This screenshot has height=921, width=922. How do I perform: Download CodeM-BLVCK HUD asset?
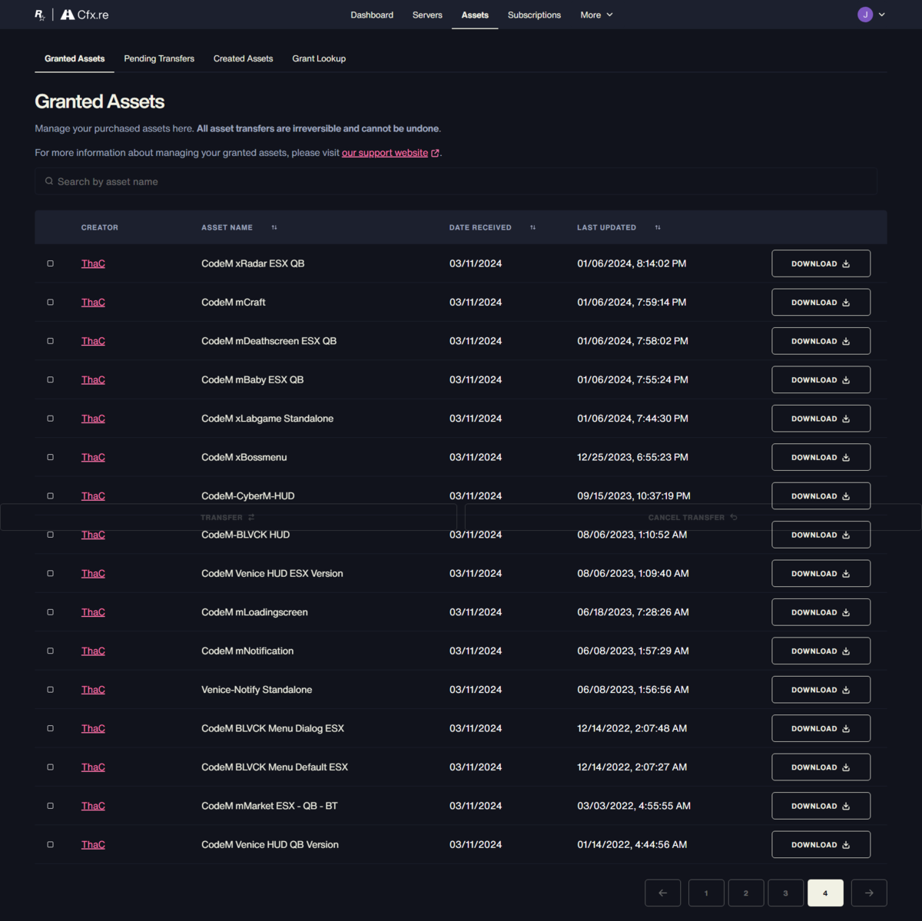(x=821, y=535)
